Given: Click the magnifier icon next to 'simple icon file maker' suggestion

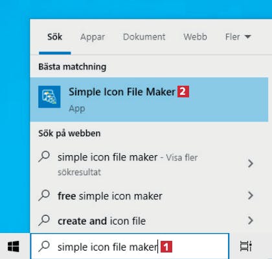Looking at the screenshot, I should tap(44, 156).
